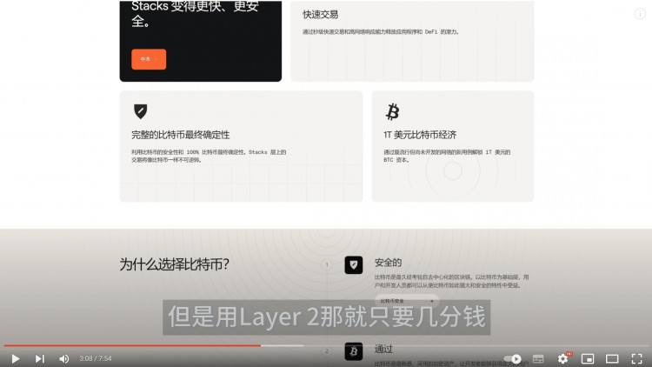Click the 完整的比特币最终确定性 heading

181,135
